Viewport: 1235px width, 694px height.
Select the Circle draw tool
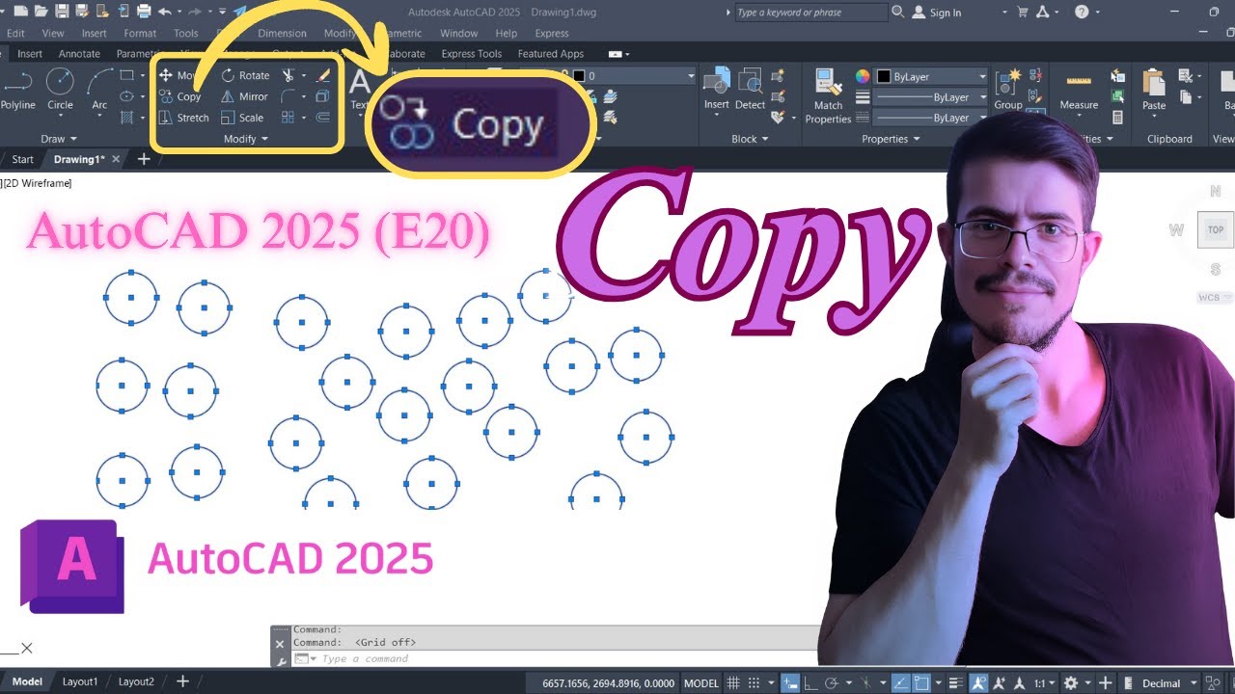tap(60, 90)
